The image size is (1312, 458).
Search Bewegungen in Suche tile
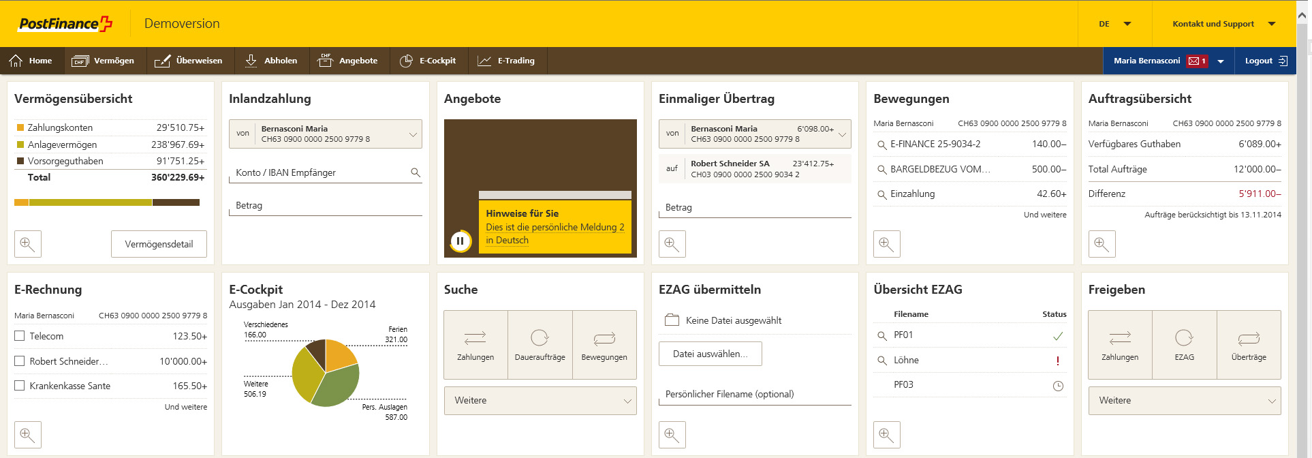[x=604, y=345]
